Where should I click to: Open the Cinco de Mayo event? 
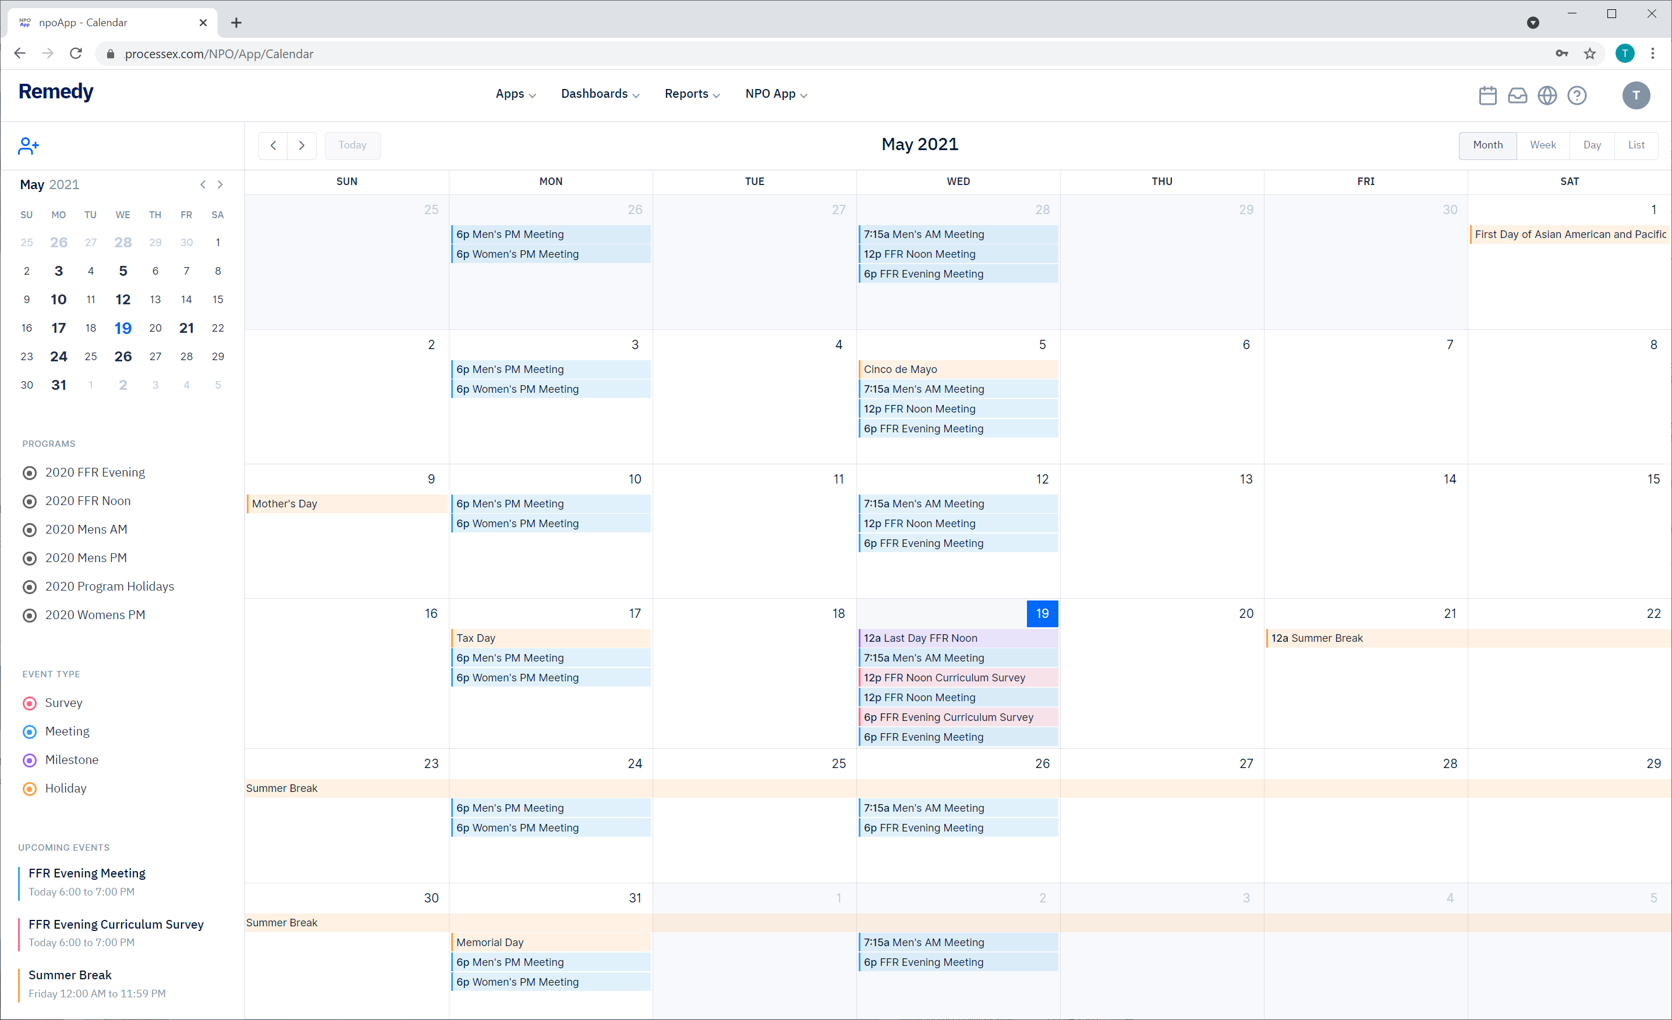[x=957, y=369]
